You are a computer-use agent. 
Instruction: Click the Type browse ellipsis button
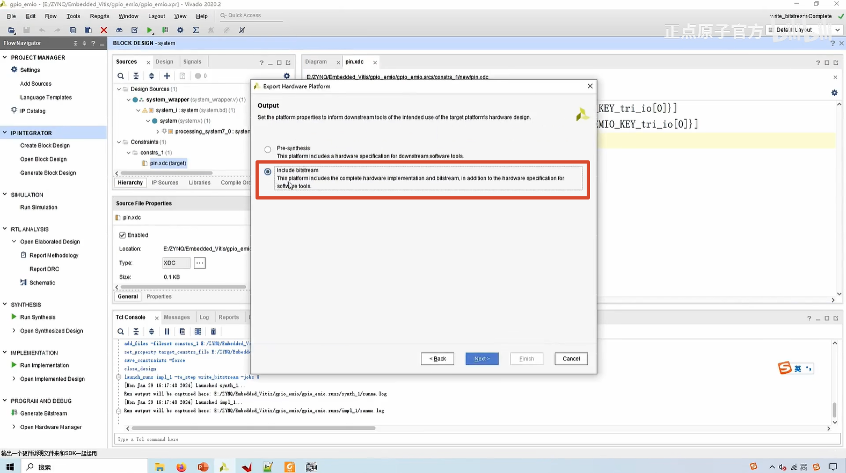[x=200, y=263]
